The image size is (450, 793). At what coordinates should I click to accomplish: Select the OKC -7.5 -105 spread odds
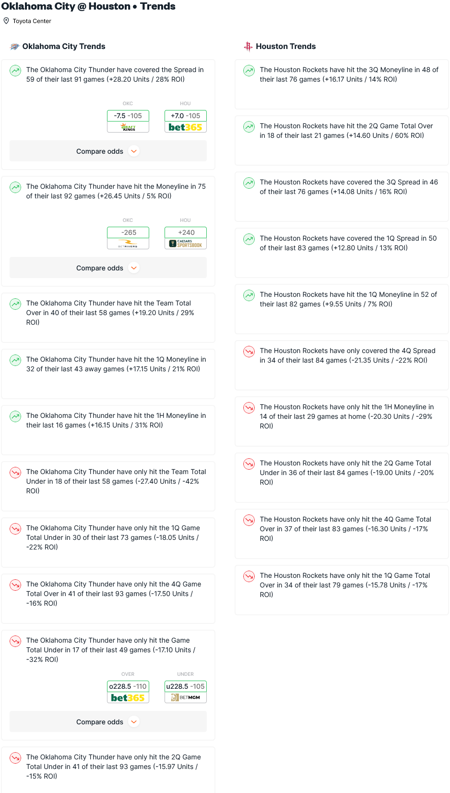[128, 116]
